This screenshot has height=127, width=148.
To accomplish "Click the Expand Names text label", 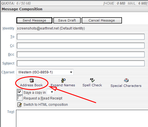I will tap(63, 85).
